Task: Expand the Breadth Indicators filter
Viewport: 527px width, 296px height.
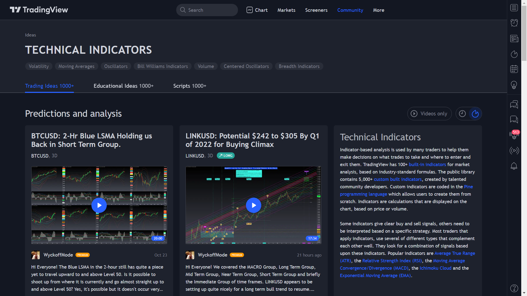Action: point(299,66)
